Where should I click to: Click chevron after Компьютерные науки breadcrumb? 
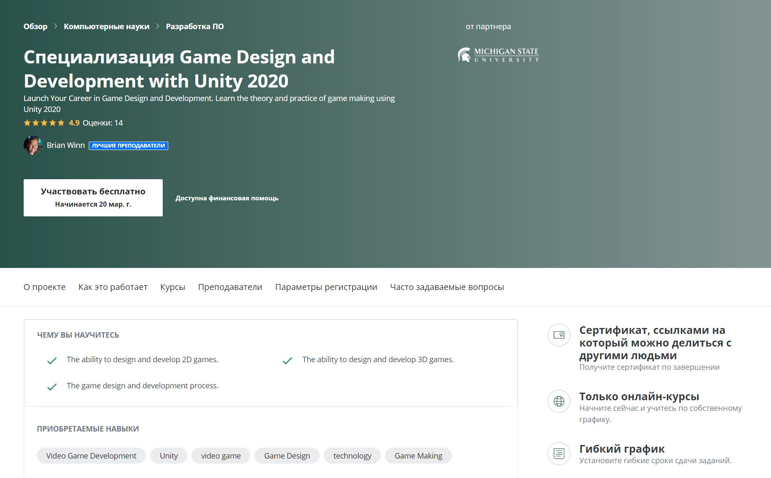(x=158, y=26)
